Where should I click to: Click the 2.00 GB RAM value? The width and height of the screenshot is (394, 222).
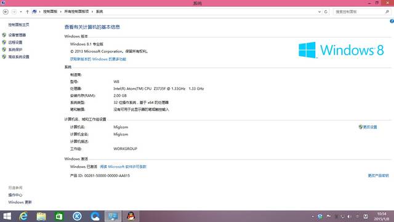click(120, 96)
